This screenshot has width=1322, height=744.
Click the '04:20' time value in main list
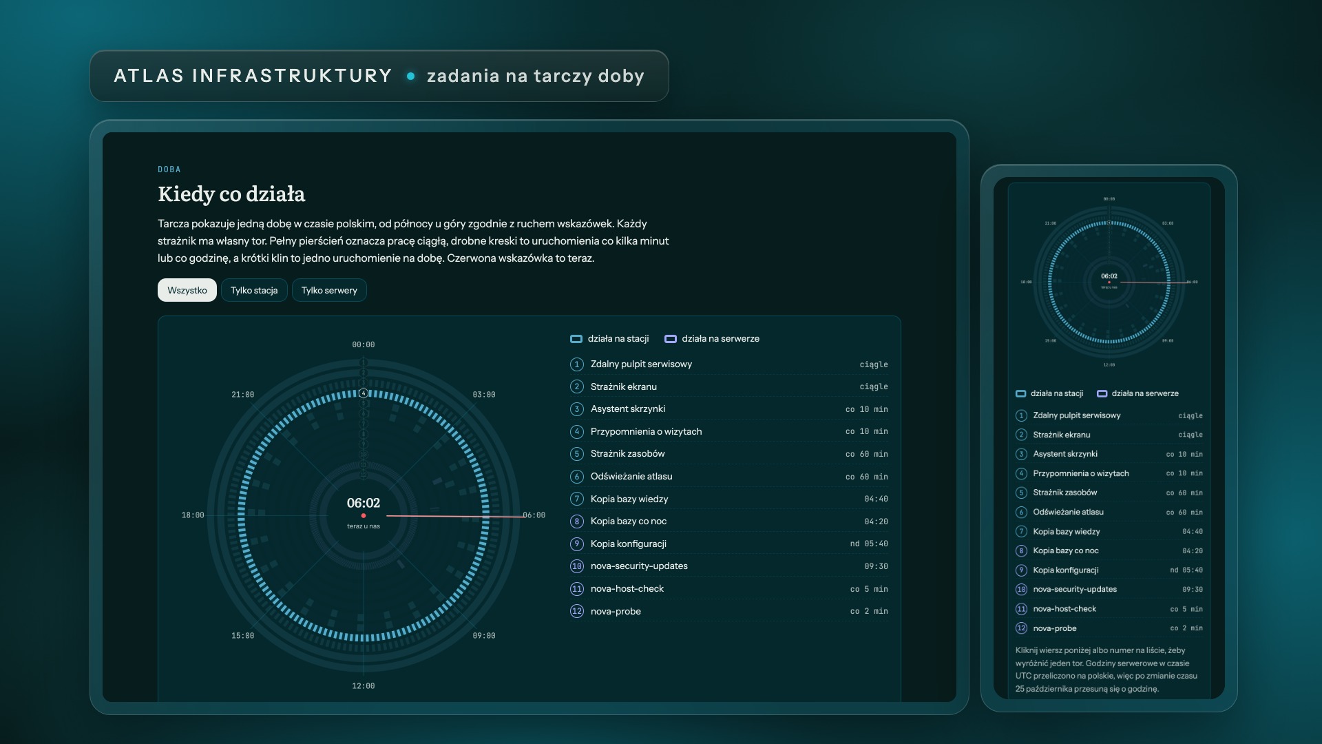pyautogui.click(x=876, y=521)
